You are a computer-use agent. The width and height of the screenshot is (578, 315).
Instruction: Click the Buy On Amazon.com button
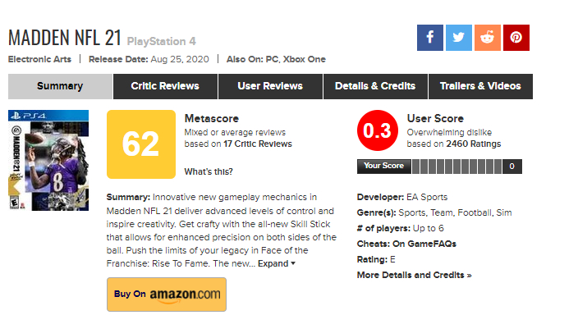tap(167, 294)
